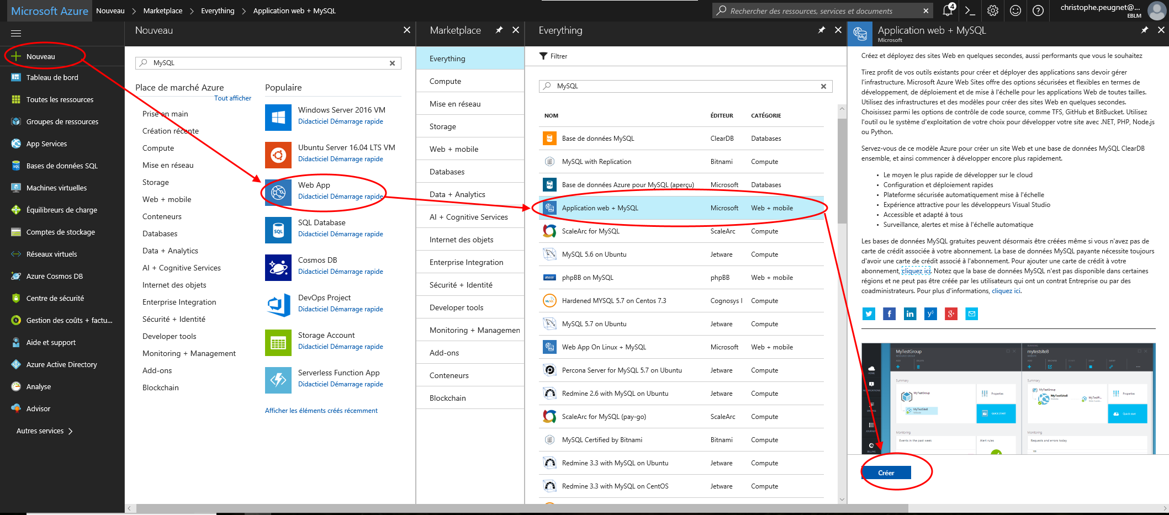This screenshot has width=1169, height=515.
Task: Pin the Marketplace blade
Action: [x=499, y=30]
